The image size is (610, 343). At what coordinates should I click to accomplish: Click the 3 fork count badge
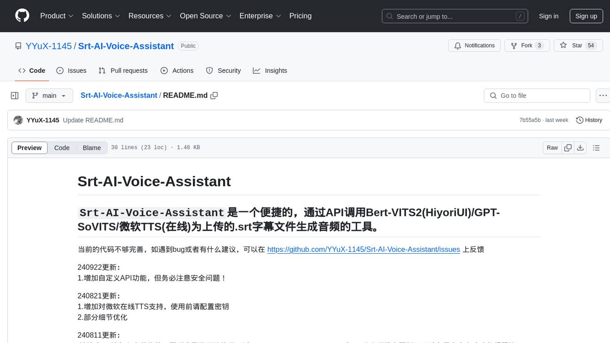click(540, 46)
